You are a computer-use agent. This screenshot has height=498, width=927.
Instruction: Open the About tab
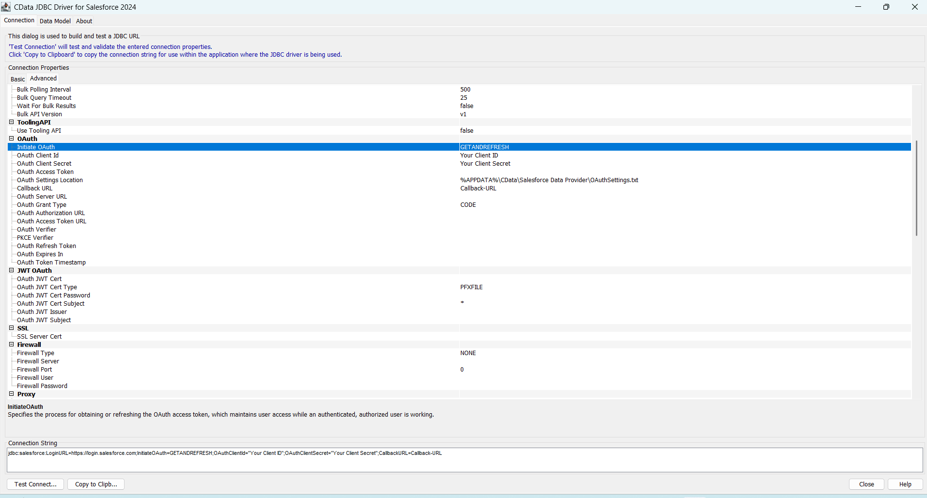coord(84,21)
